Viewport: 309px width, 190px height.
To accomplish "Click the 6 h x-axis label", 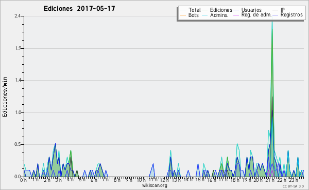I will [94, 180].
